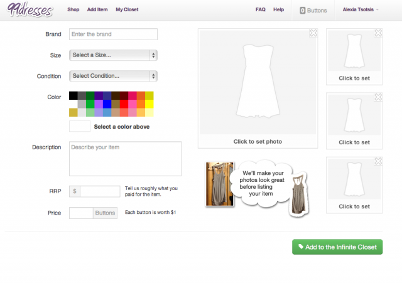The width and height of the screenshot is (402, 283).
Task: Open the Select a Size dropdown
Action: [113, 55]
